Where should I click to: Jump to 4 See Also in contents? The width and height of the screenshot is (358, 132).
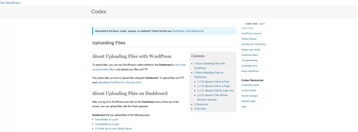200,109
